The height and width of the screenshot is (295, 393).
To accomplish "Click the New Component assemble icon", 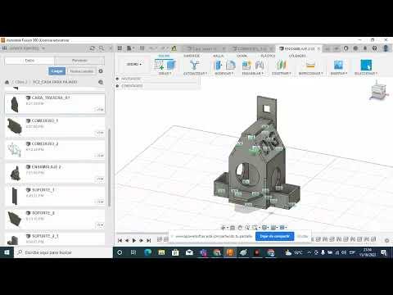I will [246, 65].
